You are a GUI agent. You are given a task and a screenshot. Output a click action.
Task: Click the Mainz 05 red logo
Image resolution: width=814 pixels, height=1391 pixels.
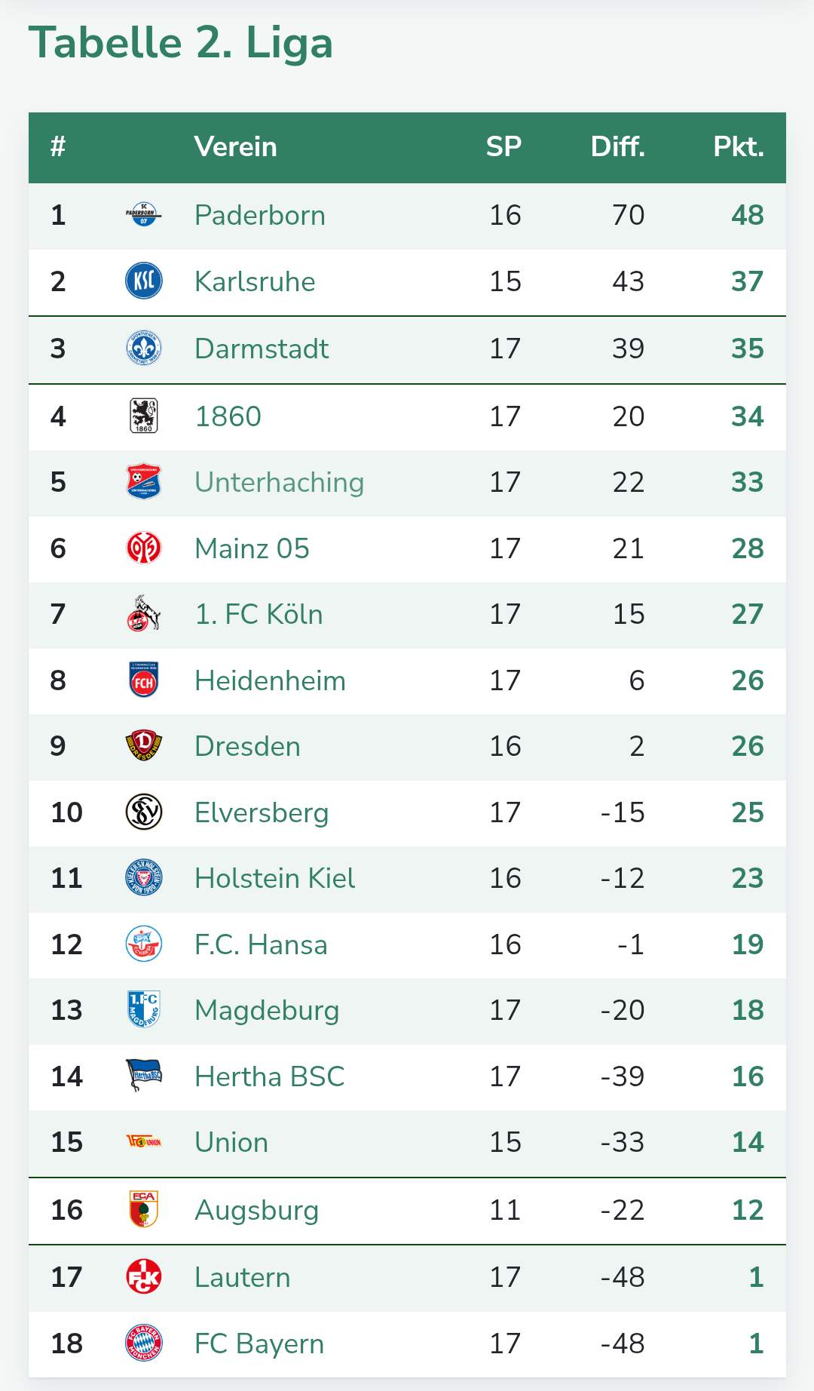(x=144, y=548)
